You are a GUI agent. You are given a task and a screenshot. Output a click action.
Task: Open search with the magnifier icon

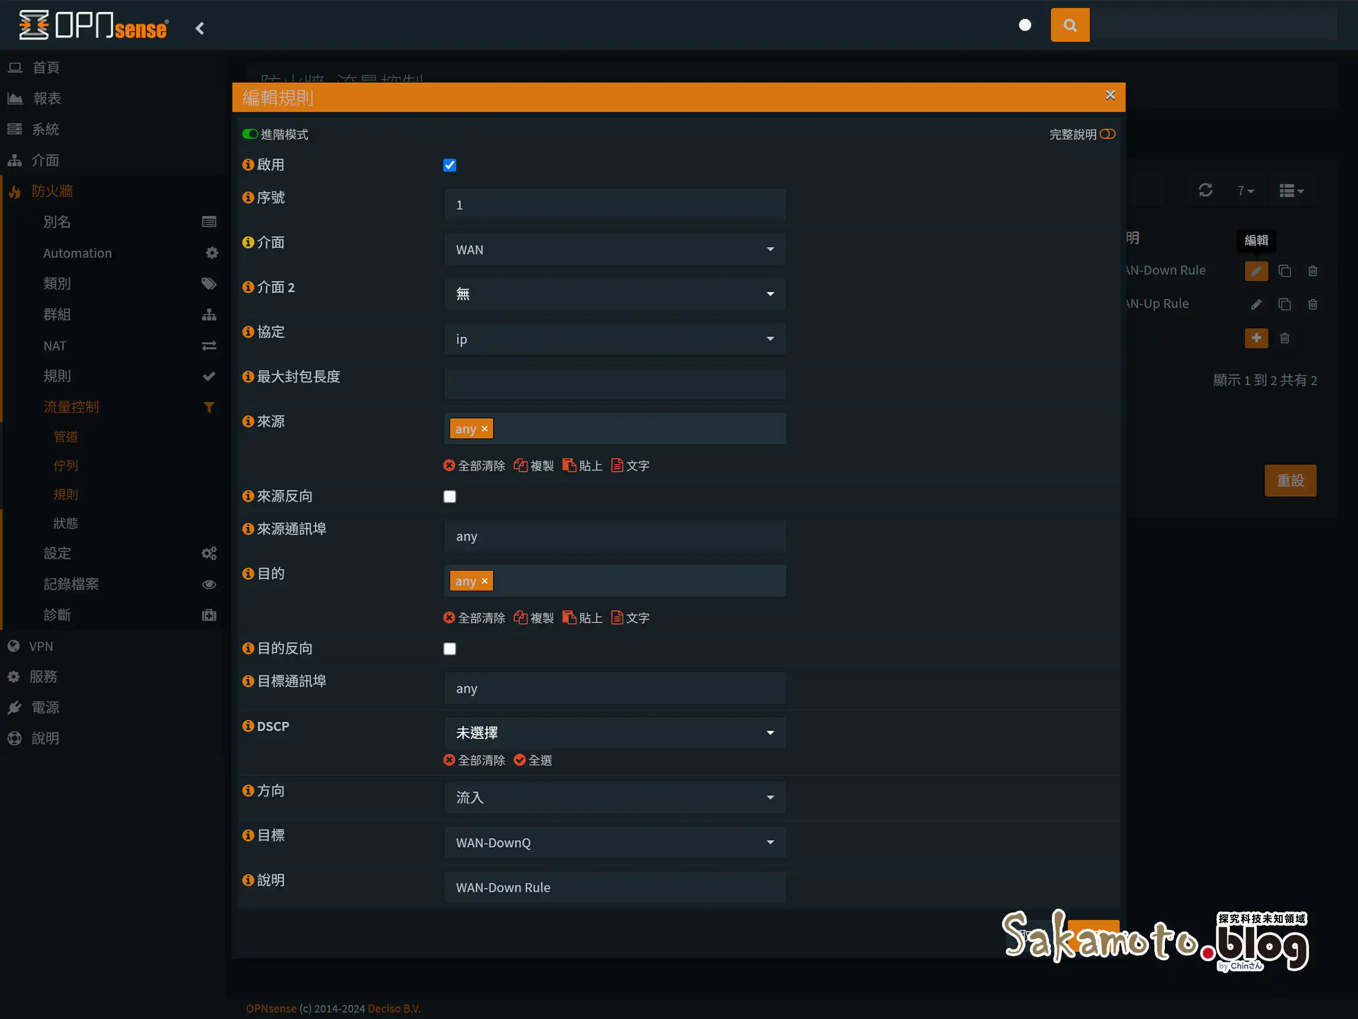1069,25
